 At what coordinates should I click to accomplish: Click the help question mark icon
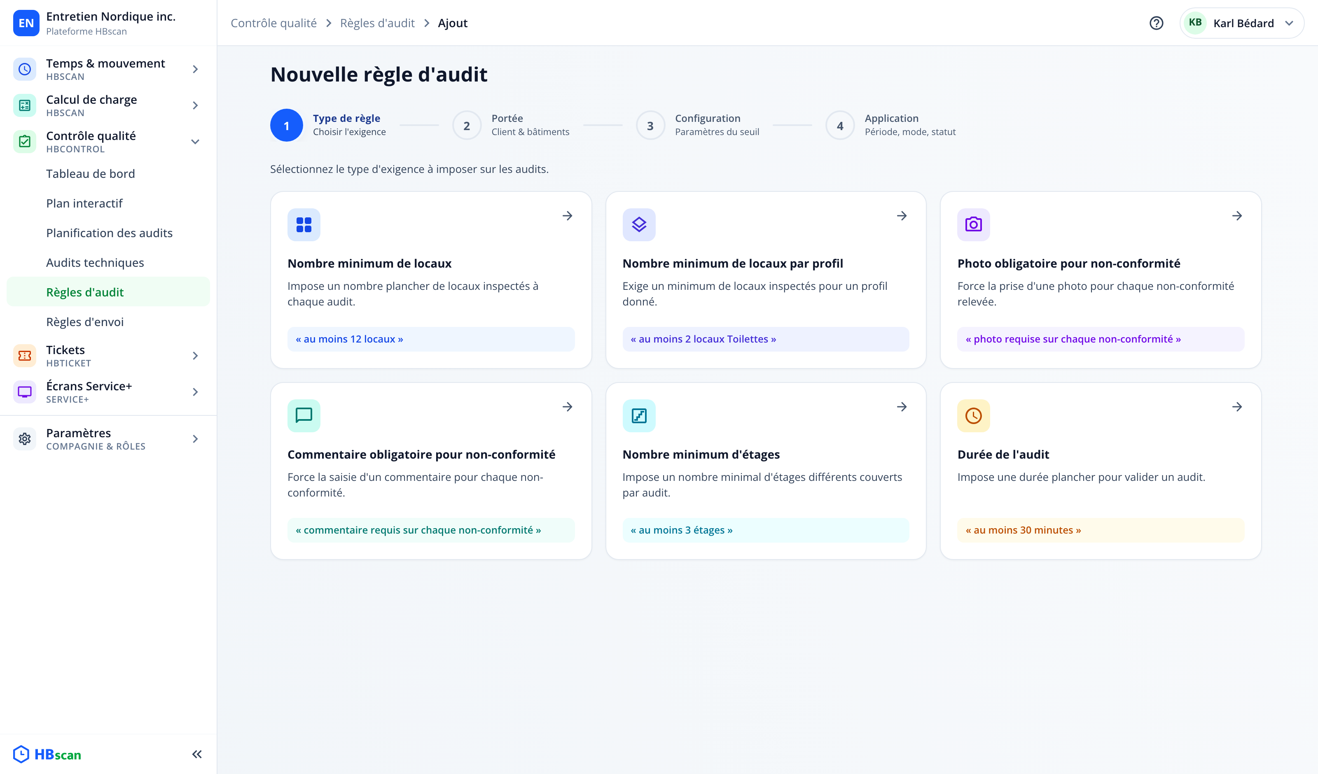[x=1156, y=23]
